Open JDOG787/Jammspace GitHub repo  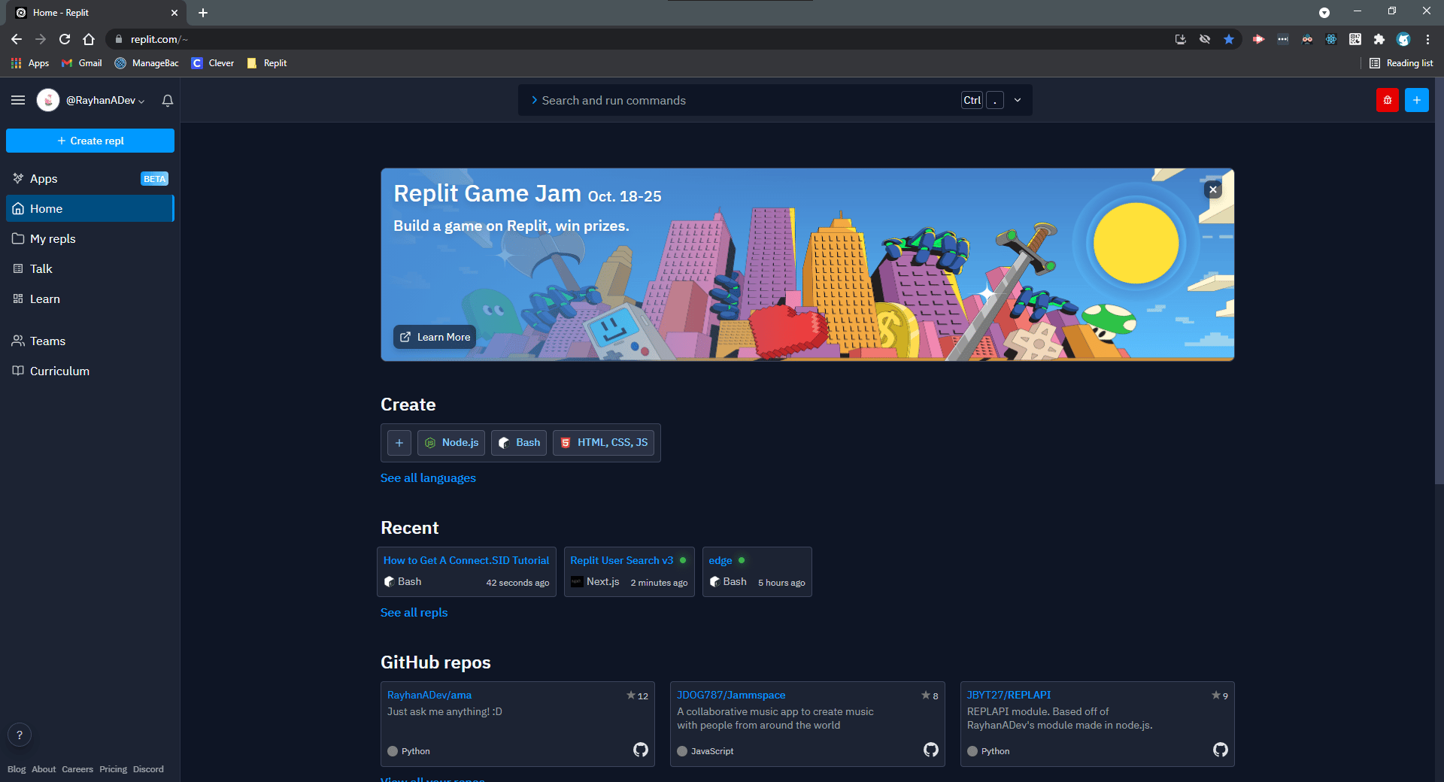(731, 695)
